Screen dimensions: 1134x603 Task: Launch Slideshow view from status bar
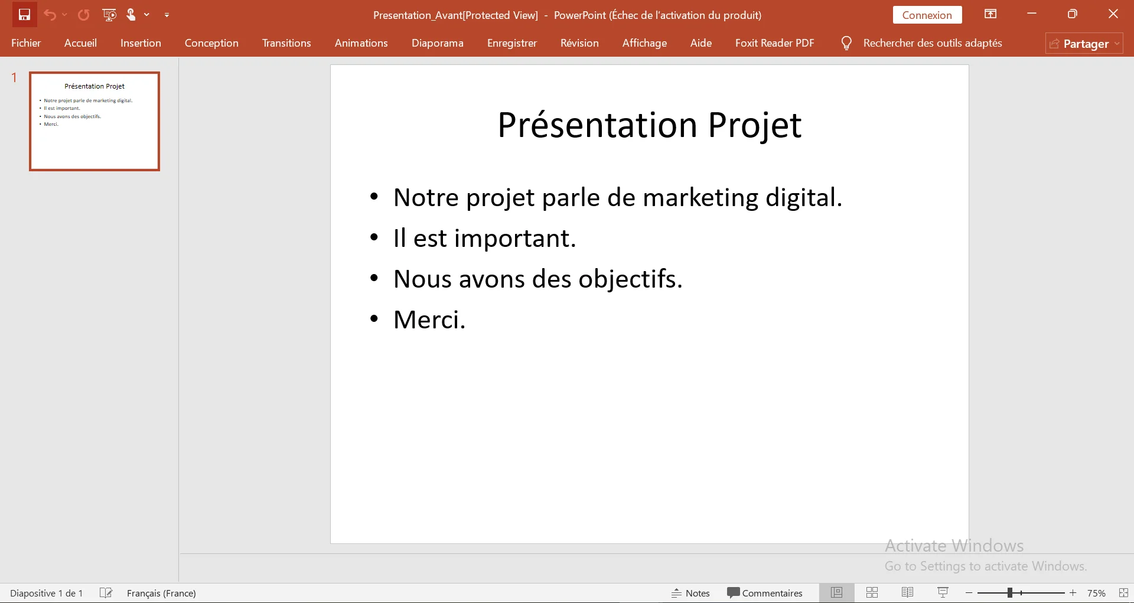pyautogui.click(x=943, y=592)
